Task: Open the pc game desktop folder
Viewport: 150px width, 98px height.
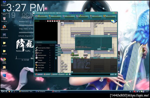Action: 4,44
